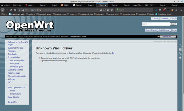
Task: Open the Sitemap button
Action: (x=174, y=30)
